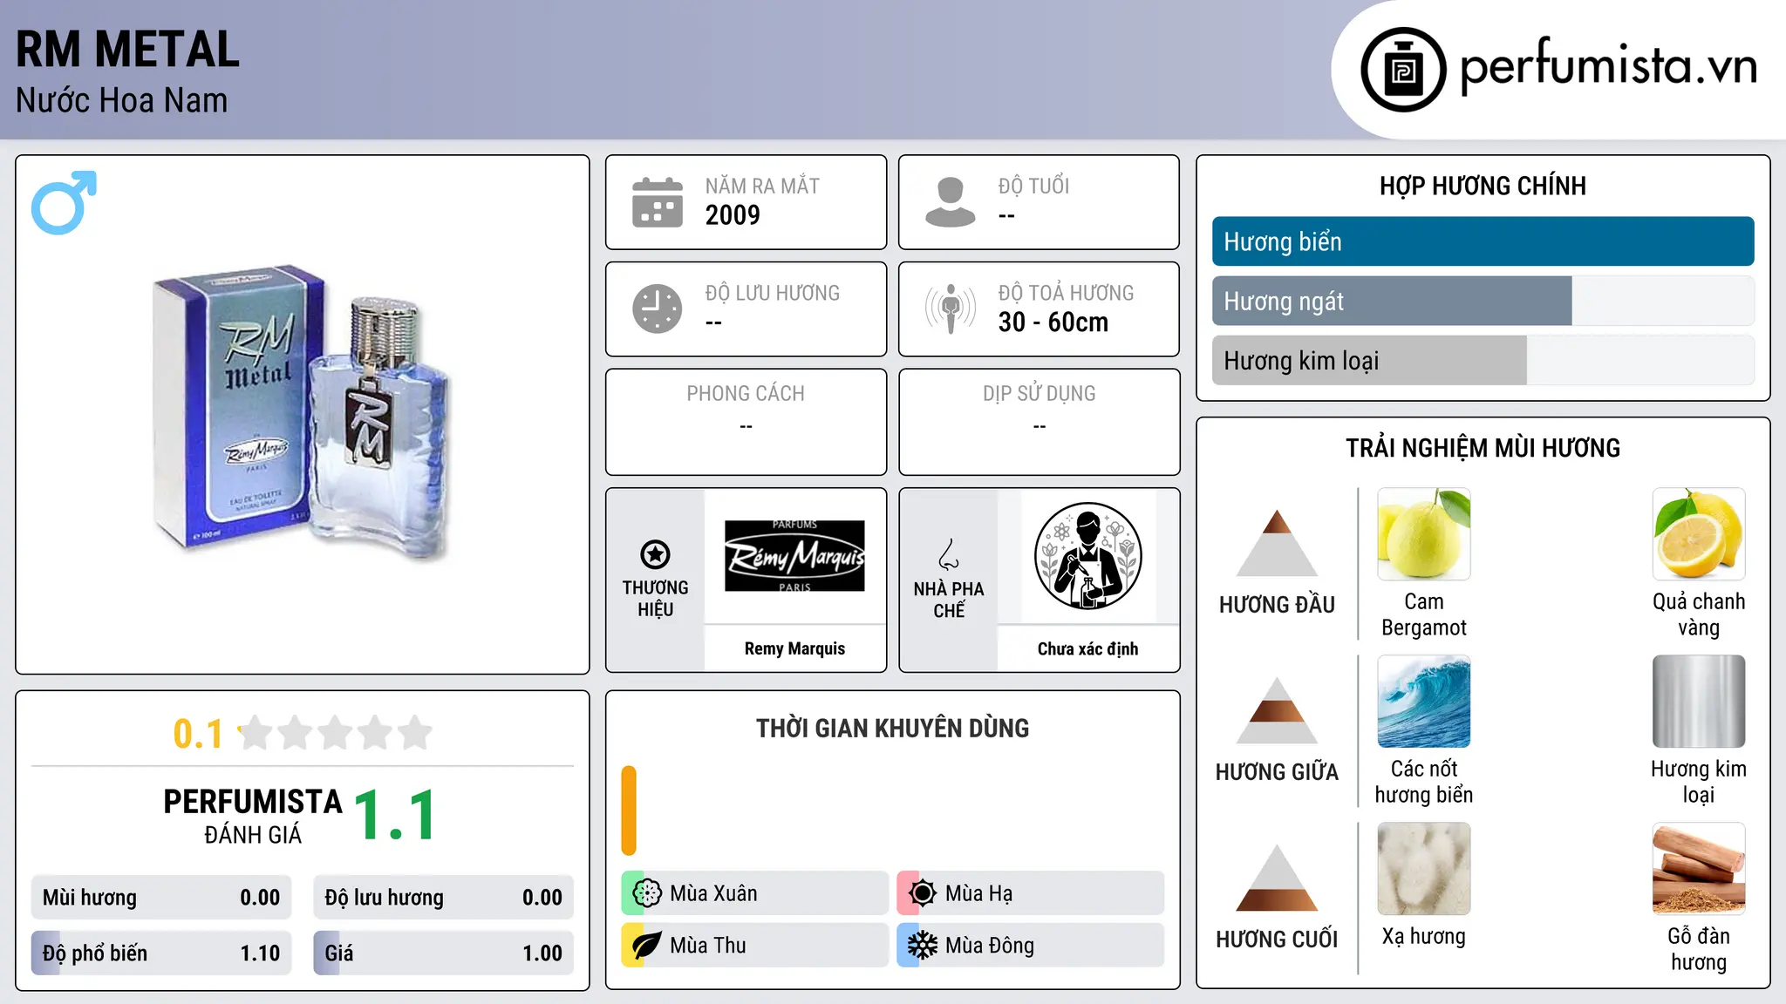Click the calendar icon beside Năm ra mắt
Image resolution: width=1786 pixels, height=1004 pixels.
658,202
